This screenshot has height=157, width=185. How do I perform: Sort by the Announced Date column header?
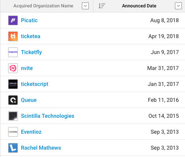point(139,6)
